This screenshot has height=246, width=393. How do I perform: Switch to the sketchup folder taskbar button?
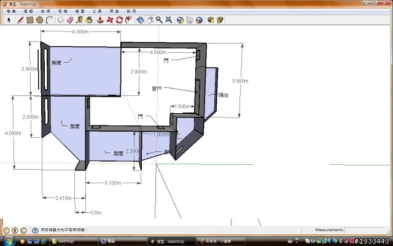tap(73, 241)
